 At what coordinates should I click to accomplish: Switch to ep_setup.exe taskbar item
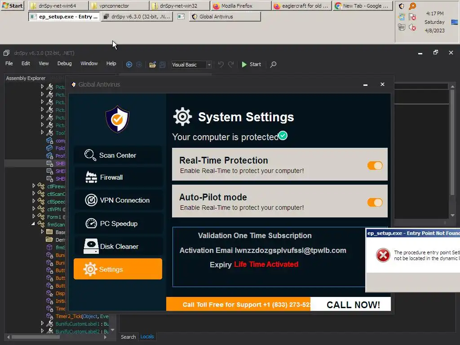point(64,17)
